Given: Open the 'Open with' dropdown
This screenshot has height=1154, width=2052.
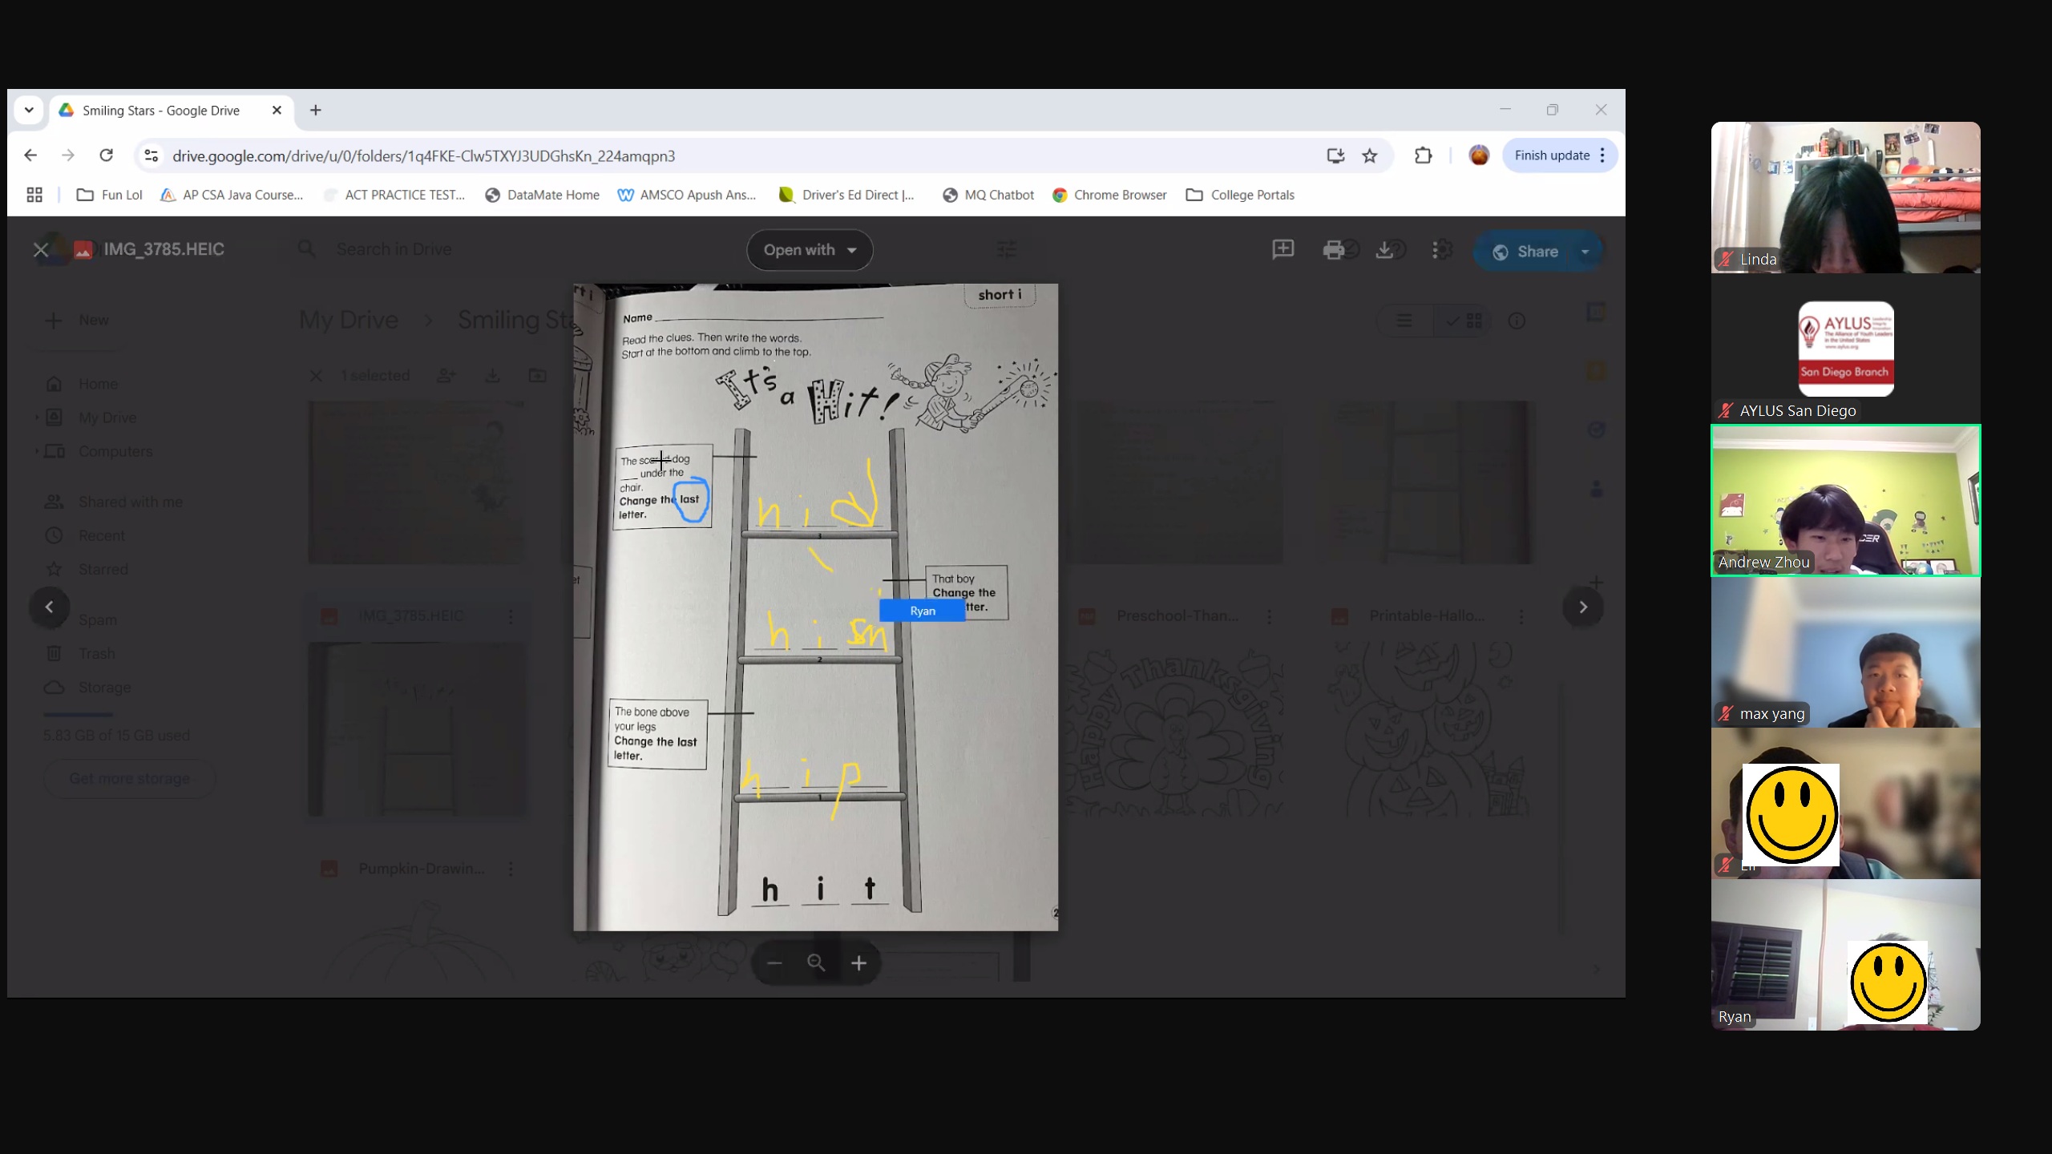Looking at the screenshot, I should [x=810, y=250].
